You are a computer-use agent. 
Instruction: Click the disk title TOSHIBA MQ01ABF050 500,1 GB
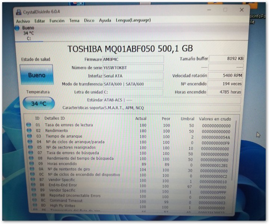130,49
